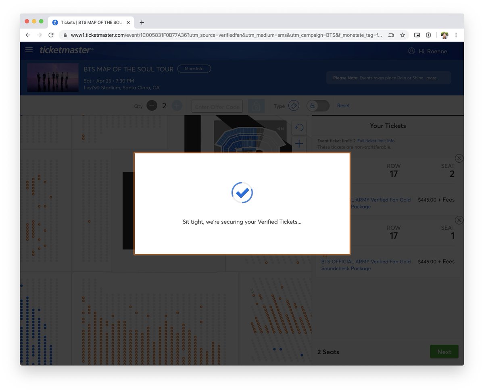Click the browser back arrow
This screenshot has height=392, width=484.
28,35
